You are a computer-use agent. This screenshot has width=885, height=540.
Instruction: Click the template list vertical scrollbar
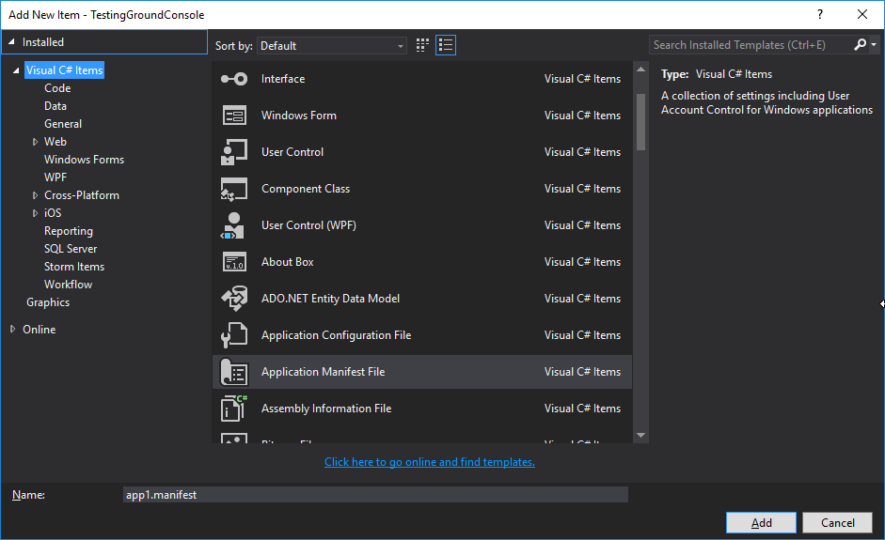click(x=640, y=122)
